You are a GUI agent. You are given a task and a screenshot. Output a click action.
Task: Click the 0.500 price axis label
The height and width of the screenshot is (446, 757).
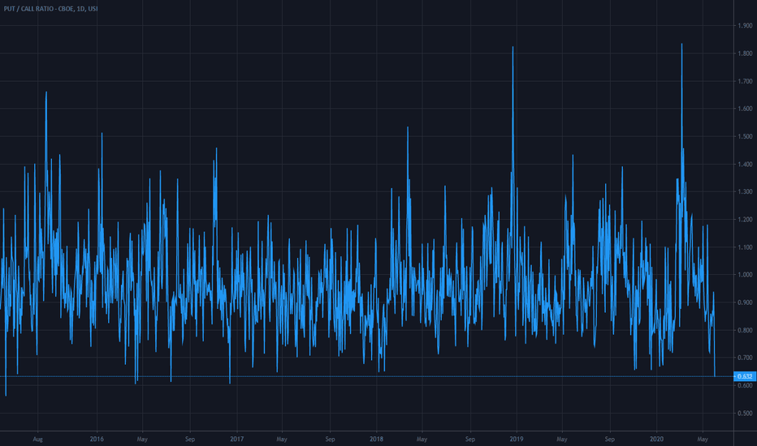745,414
